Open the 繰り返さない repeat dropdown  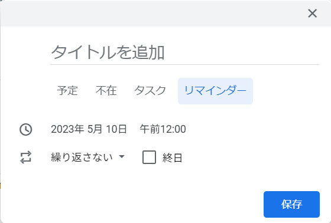click(88, 158)
